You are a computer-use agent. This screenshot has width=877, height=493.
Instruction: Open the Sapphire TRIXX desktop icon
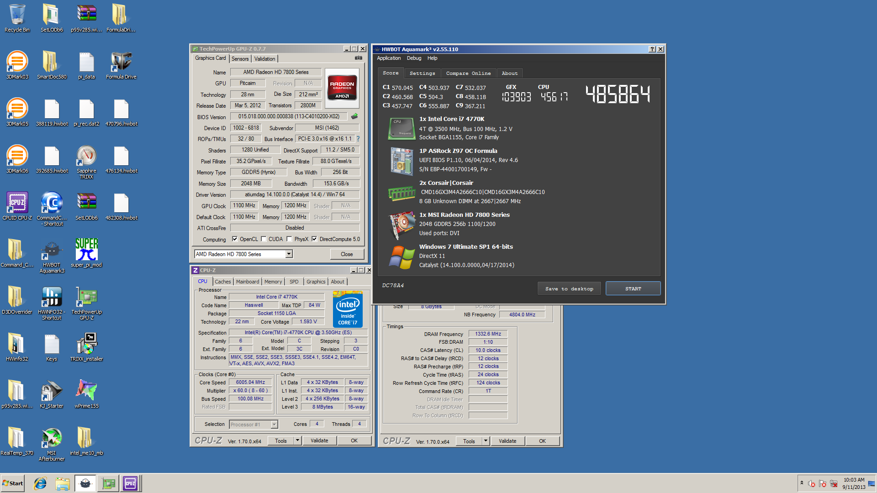tap(86, 162)
